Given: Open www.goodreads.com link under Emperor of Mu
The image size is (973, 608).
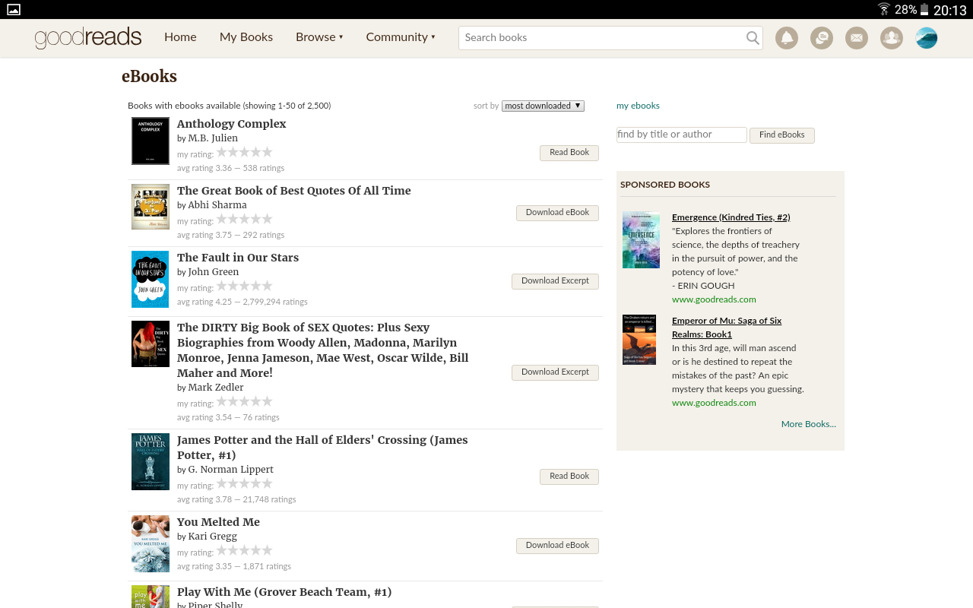Looking at the screenshot, I should [x=714, y=403].
